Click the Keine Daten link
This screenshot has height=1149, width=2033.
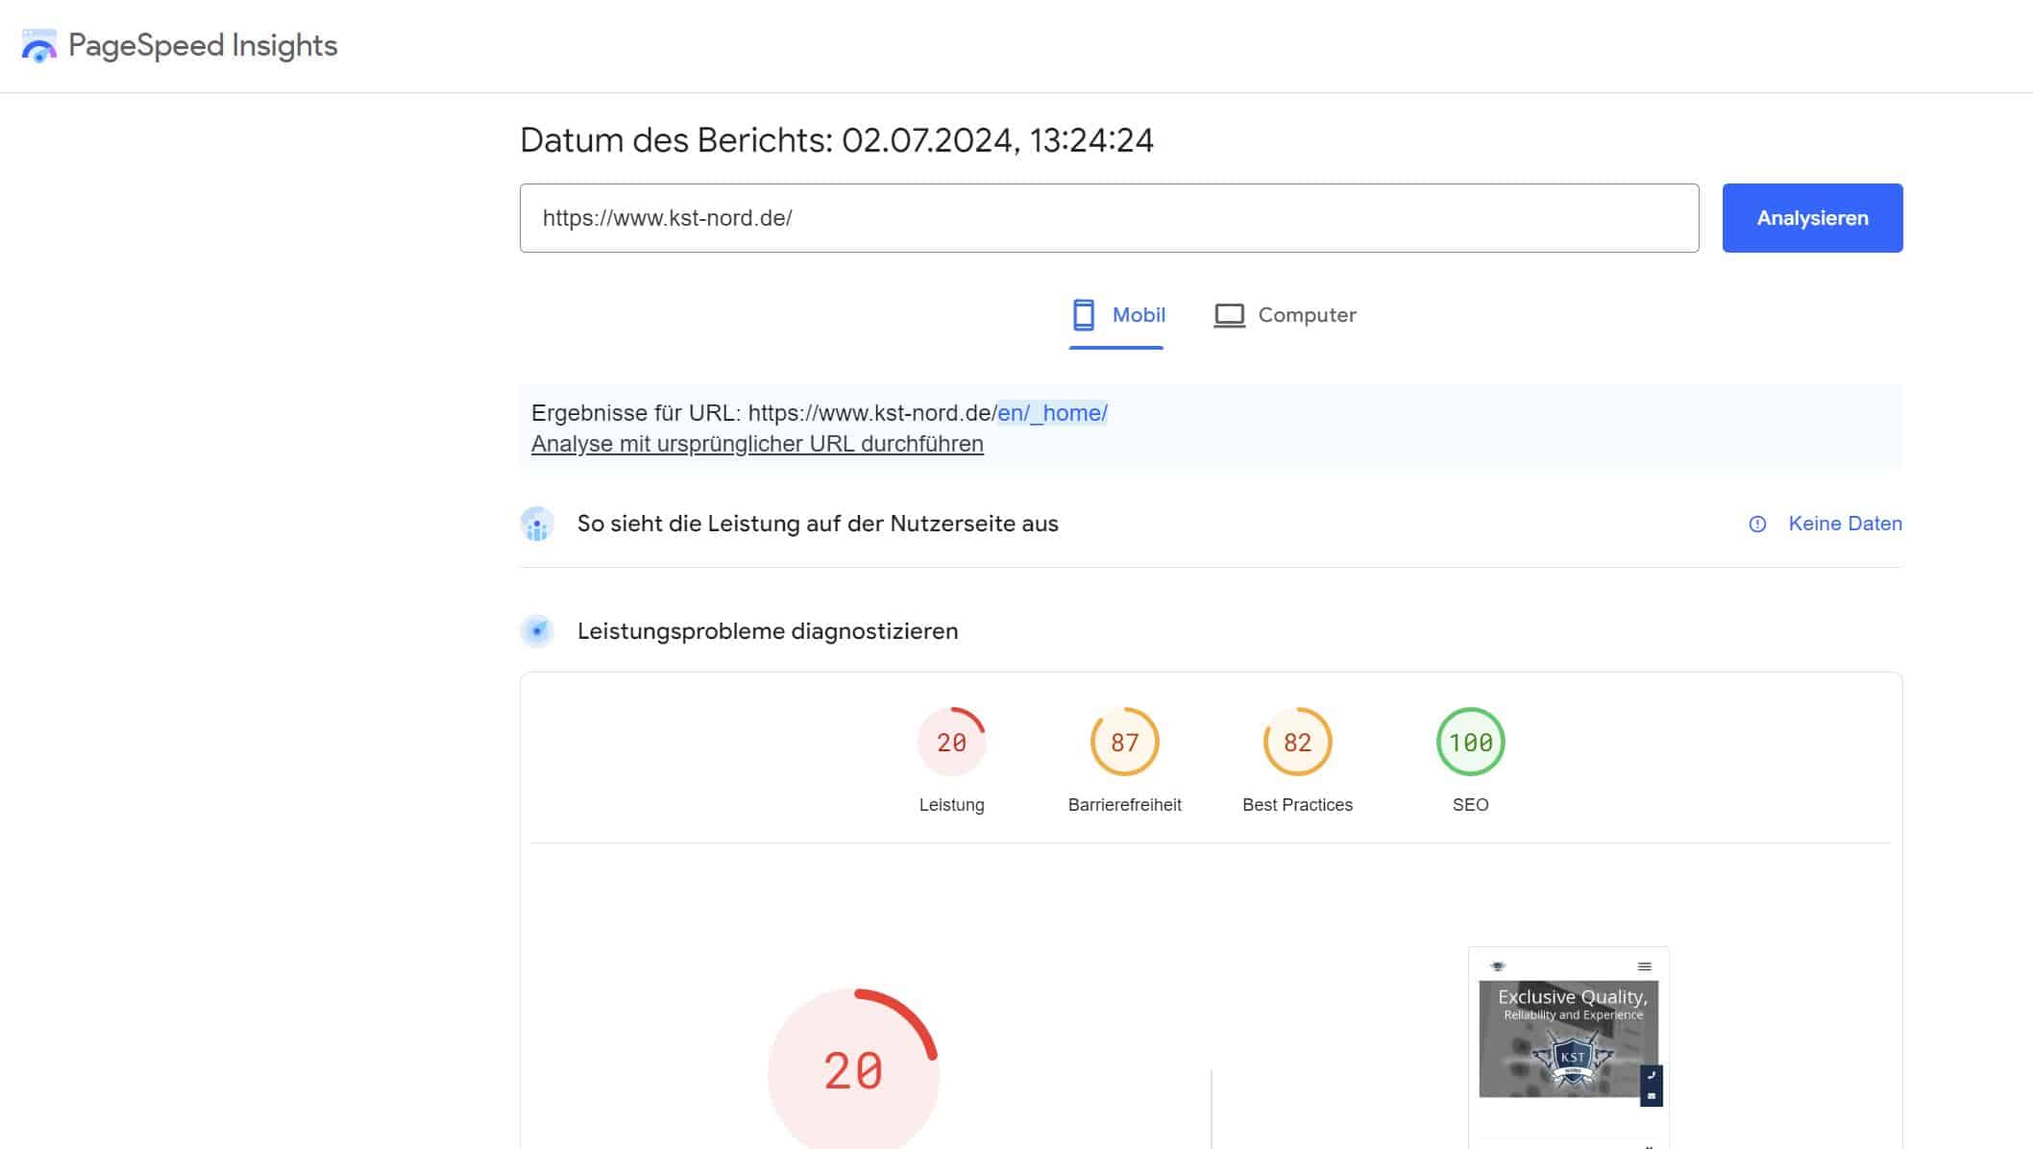point(1845,524)
